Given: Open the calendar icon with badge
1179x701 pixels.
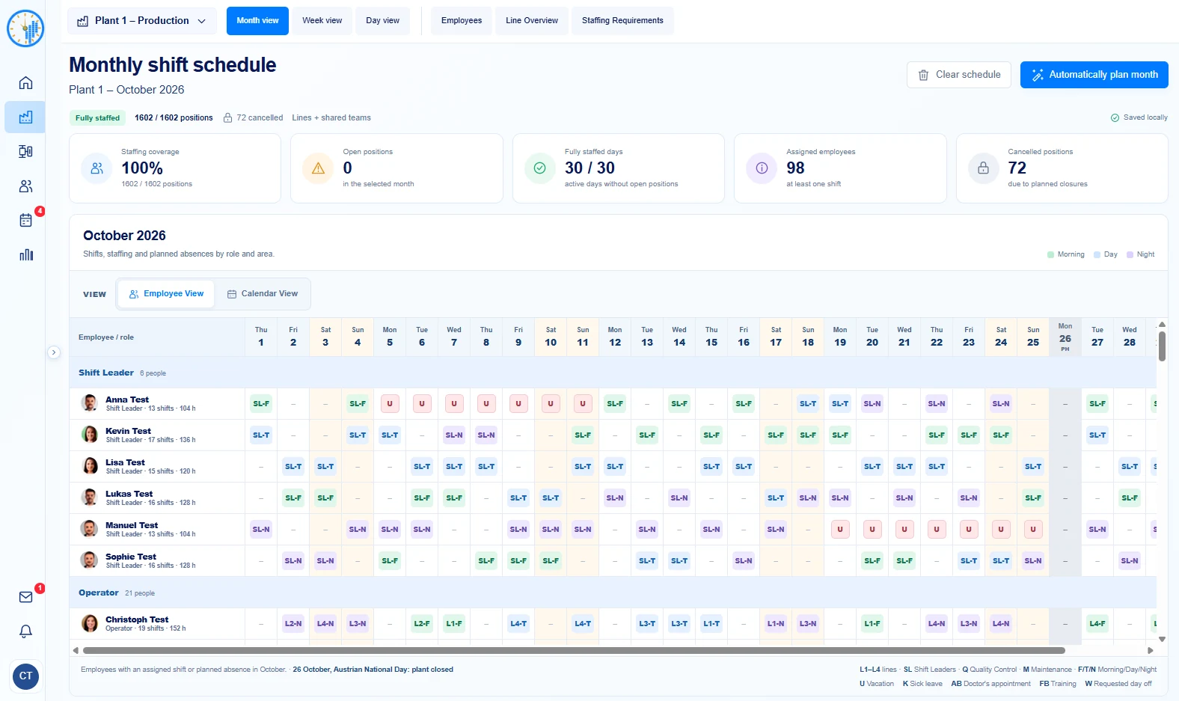Looking at the screenshot, I should pos(25,221).
